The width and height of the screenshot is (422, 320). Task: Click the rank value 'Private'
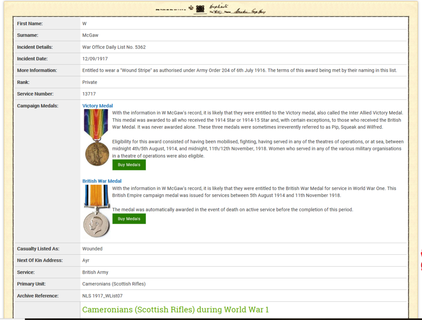tap(89, 82)
